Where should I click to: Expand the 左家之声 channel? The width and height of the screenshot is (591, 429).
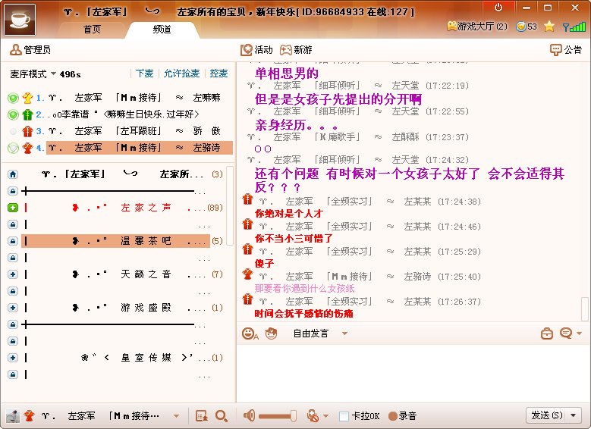(13, 208)
